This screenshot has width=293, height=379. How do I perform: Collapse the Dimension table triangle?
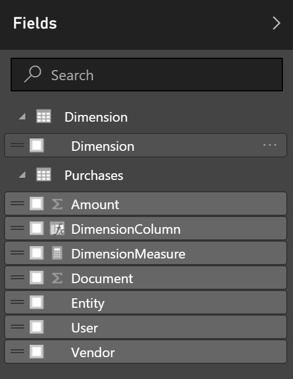(x=22, y=117)
